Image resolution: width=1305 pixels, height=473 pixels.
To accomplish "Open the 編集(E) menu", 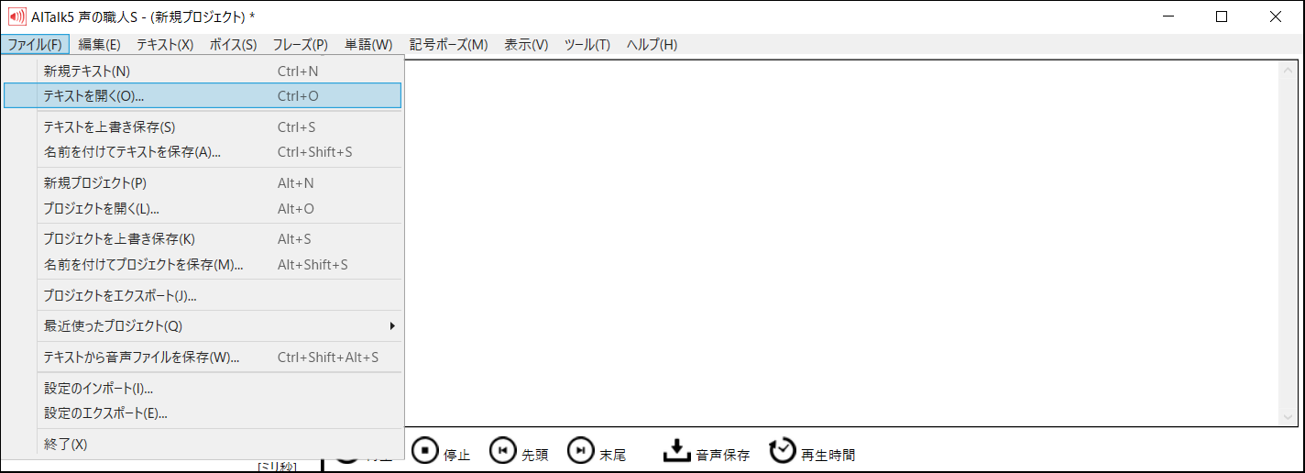I will click(99, 44).
